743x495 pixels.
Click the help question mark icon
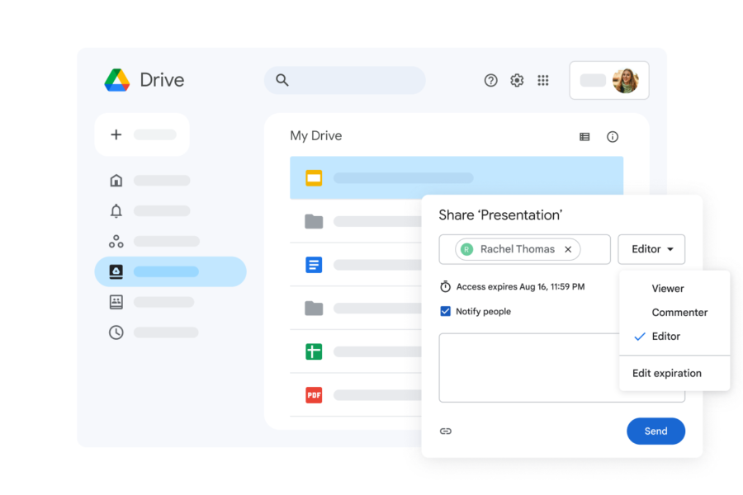pyautogui.click(x=490, y=80)
